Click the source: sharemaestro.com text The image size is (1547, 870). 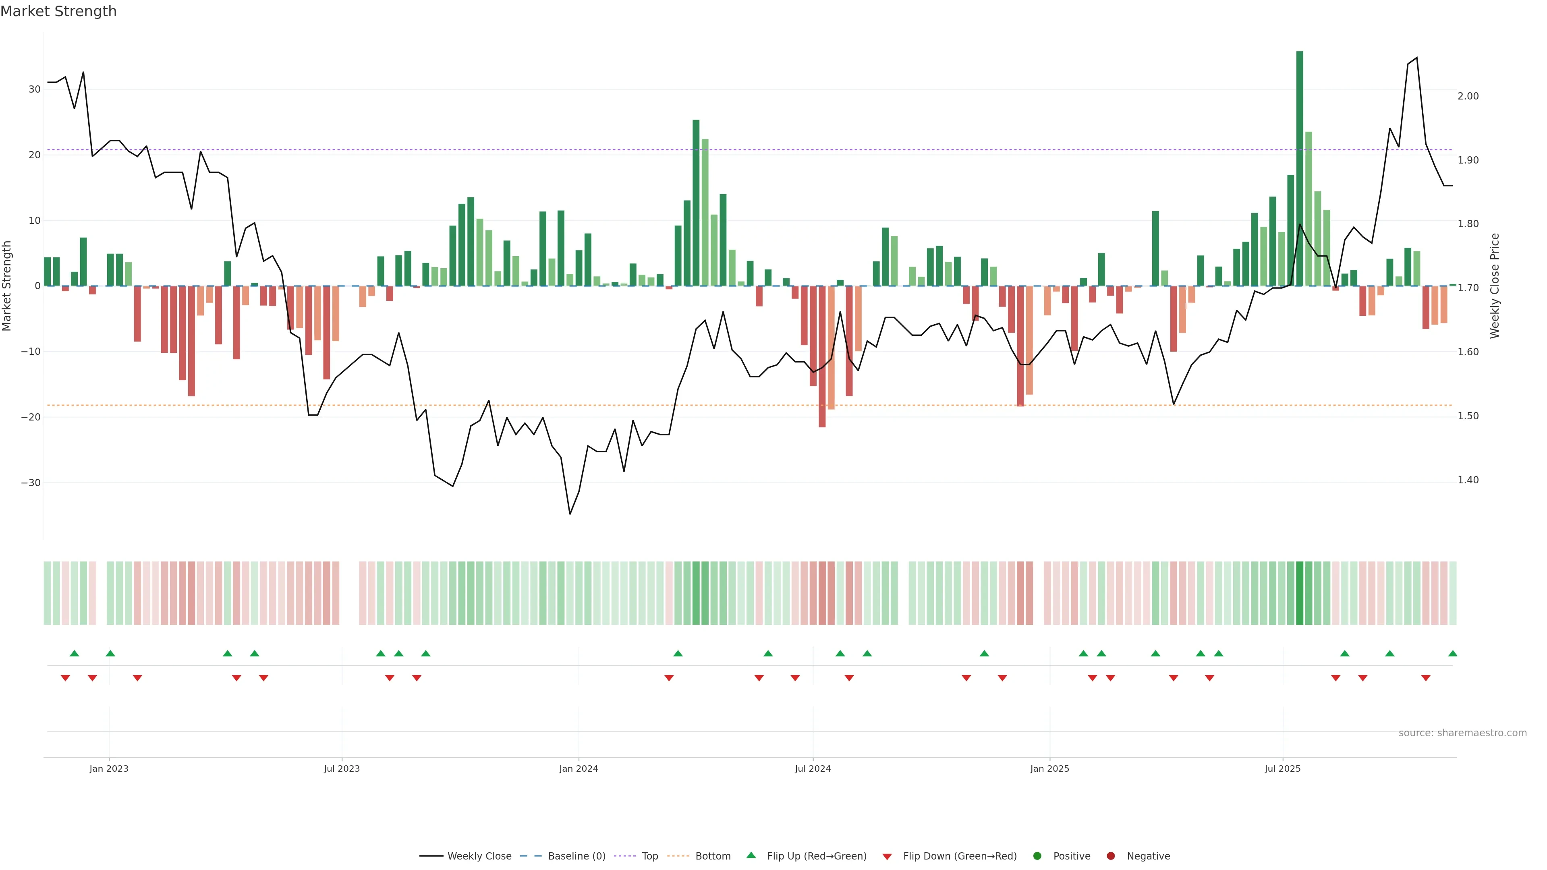(x=1462, y=733)
